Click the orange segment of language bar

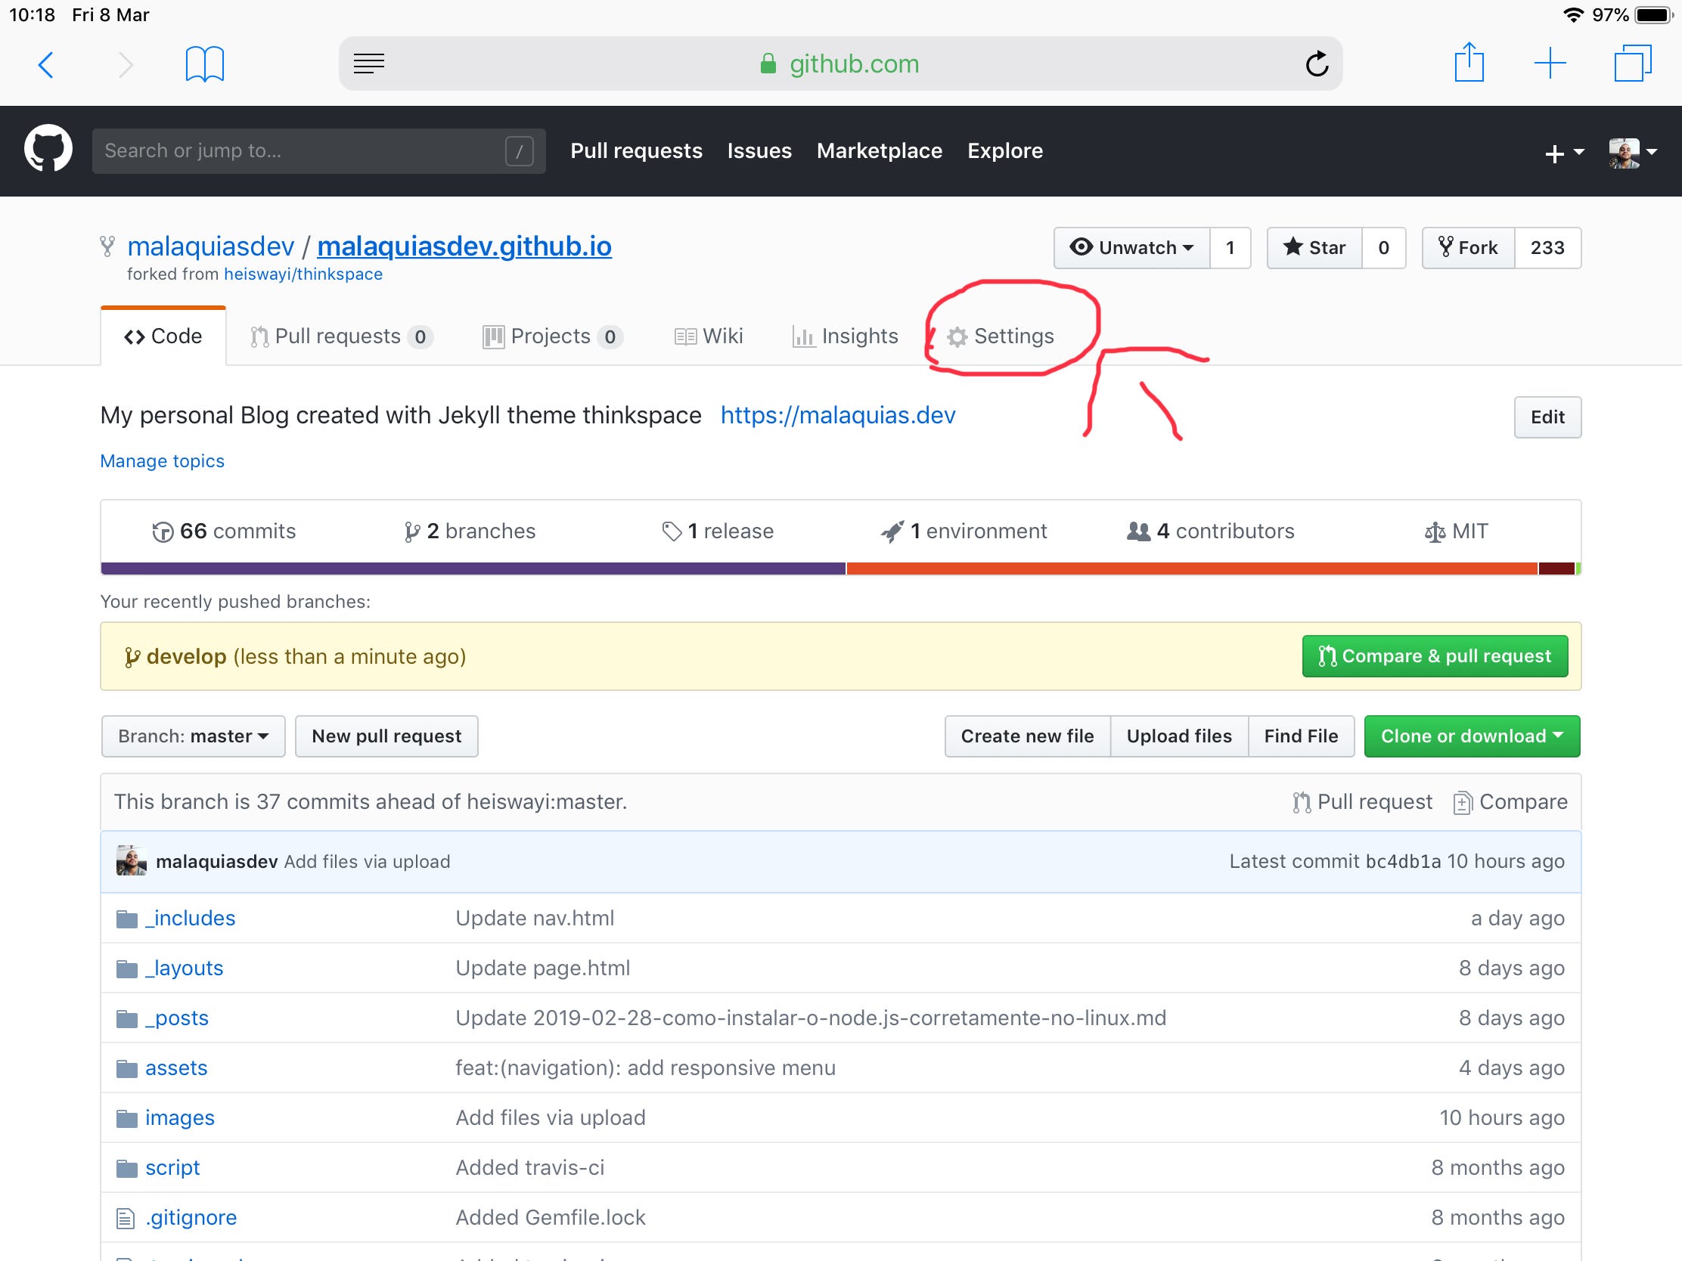click(x=1193, y=569)
